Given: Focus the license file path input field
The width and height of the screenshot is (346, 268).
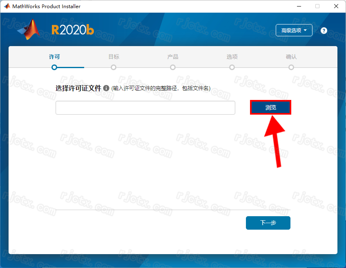Looking at the screenshot, I should pos(145,108).
